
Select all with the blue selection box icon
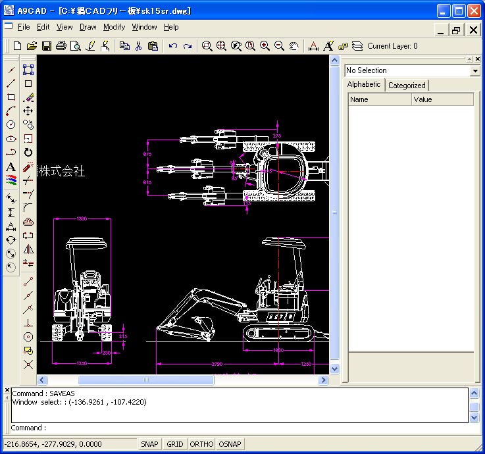pyautogui.click(x=28, y=70)
